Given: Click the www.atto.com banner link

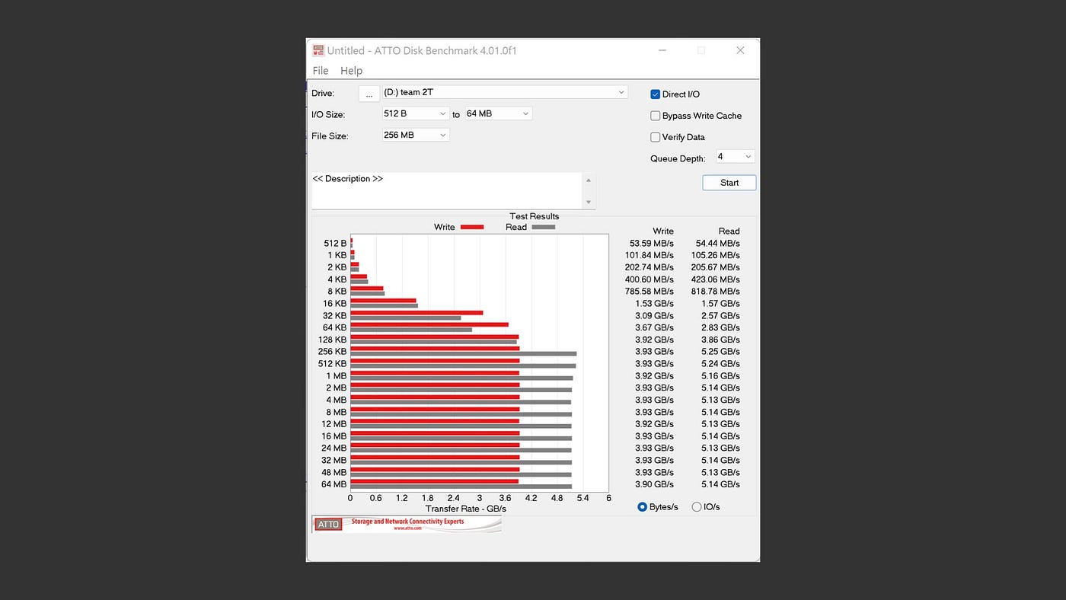Looking at the screenshot, I should pos(408,528).
